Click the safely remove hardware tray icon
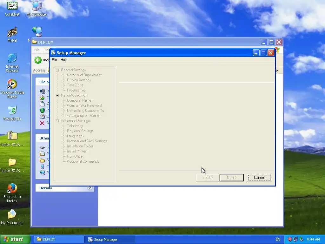This screenshot has height=244, width=325. pos(302,239)
